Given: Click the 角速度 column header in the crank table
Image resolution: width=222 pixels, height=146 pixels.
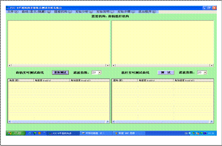Looking at the screenshot, I should point(52,80).
